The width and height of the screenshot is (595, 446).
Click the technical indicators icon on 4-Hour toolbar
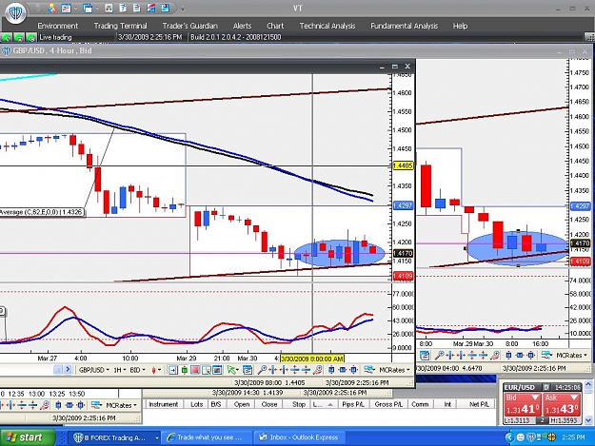tap(546, 355)
